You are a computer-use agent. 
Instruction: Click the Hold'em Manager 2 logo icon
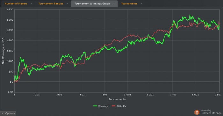197,113
